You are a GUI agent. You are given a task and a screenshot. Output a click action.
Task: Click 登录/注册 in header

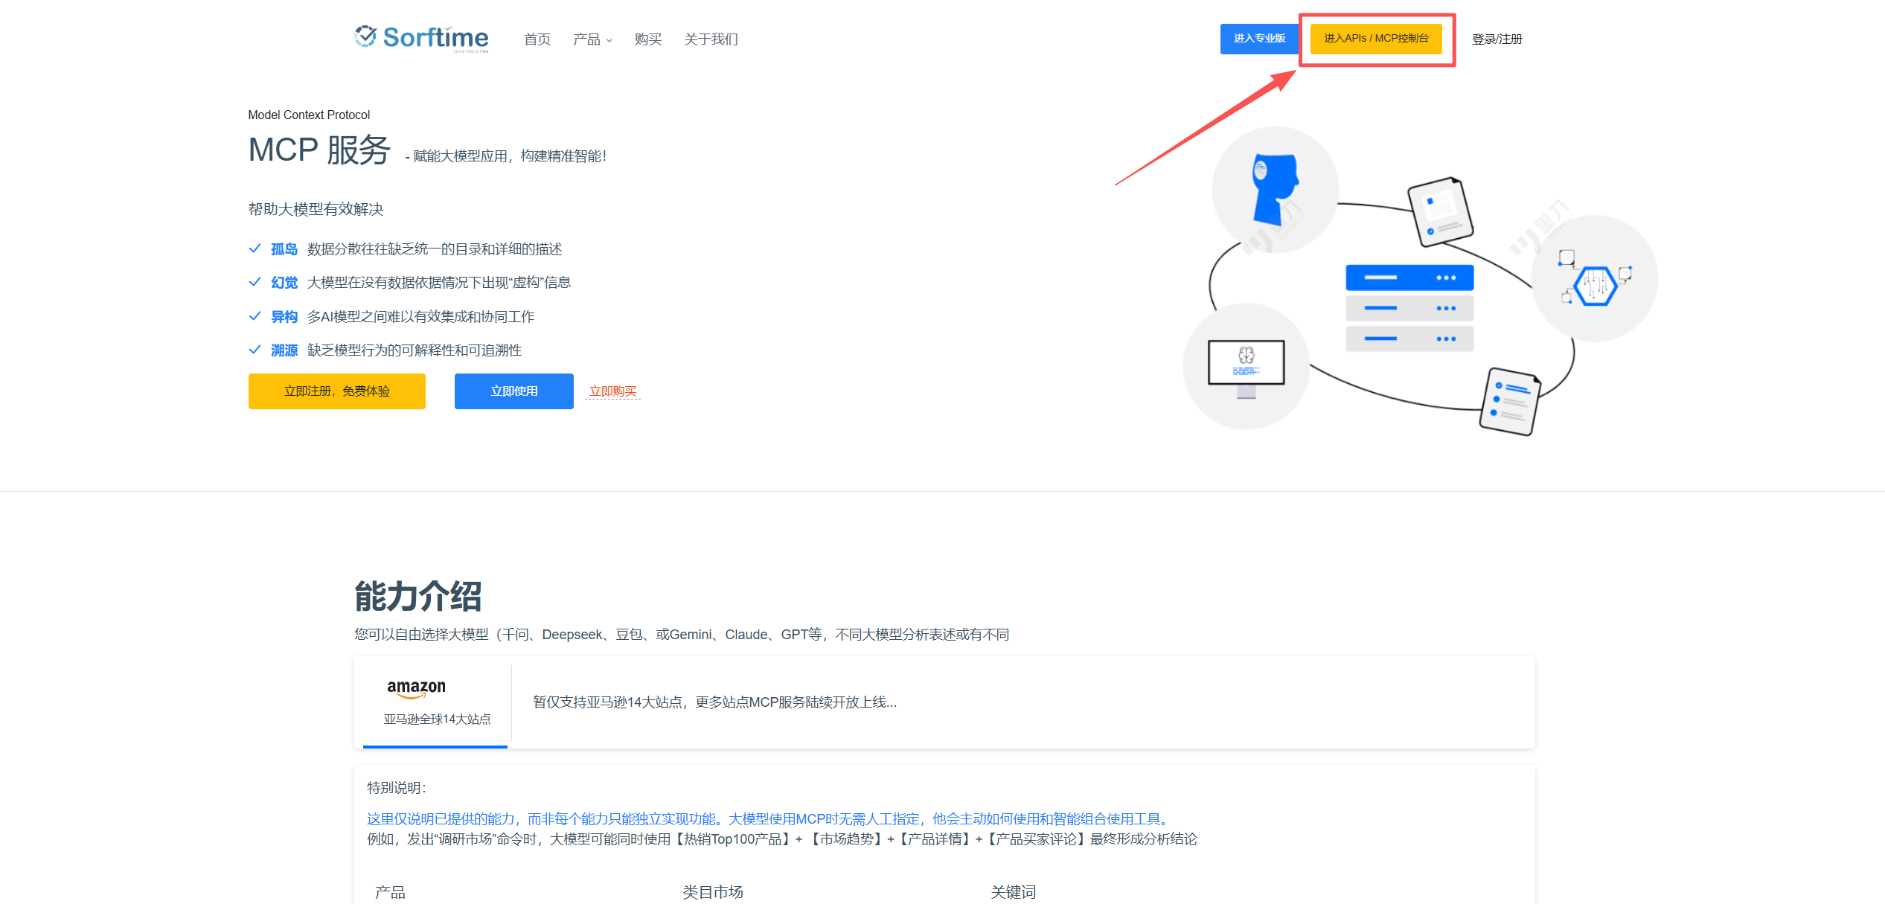pos(1497,39)
